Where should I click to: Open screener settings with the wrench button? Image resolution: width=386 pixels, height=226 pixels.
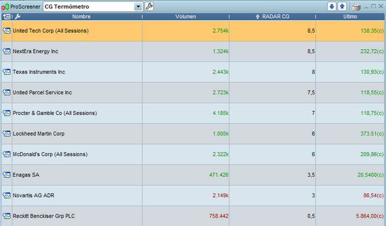pos(149,7)
